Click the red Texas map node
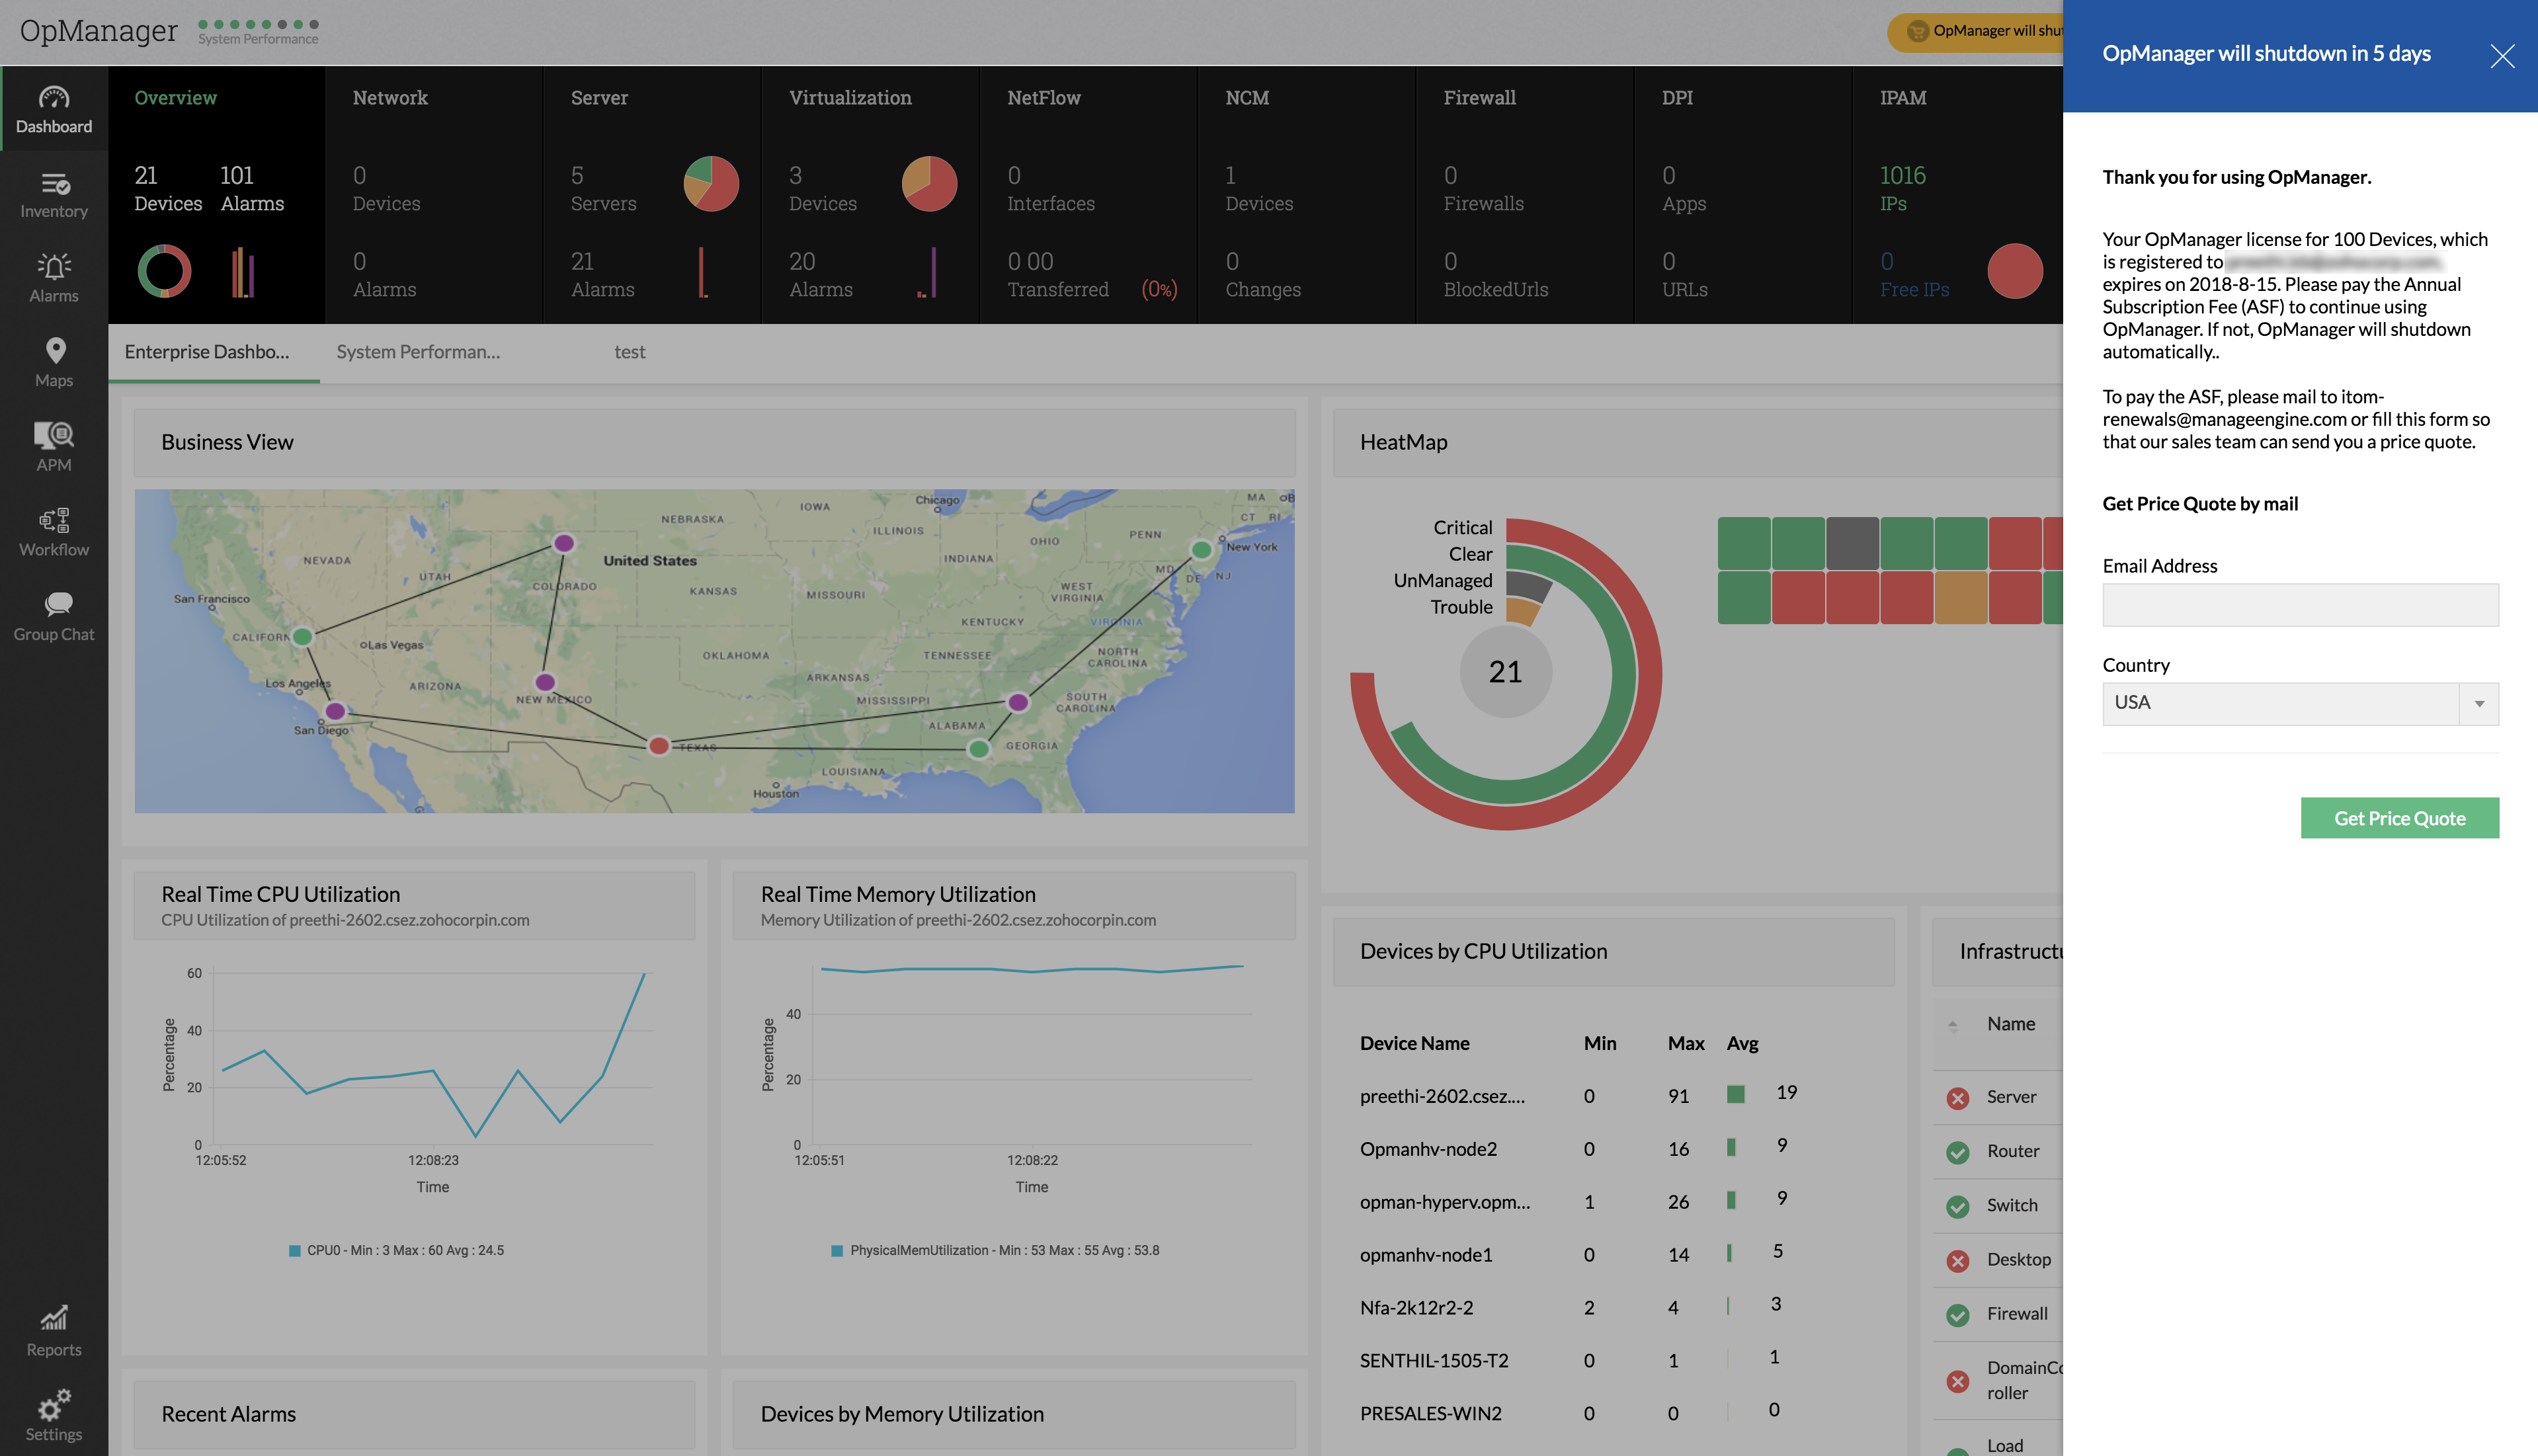 tap(658, 746)
